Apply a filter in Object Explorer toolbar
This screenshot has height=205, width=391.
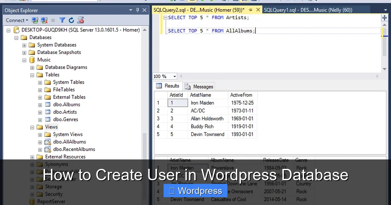tap(62, 20)
